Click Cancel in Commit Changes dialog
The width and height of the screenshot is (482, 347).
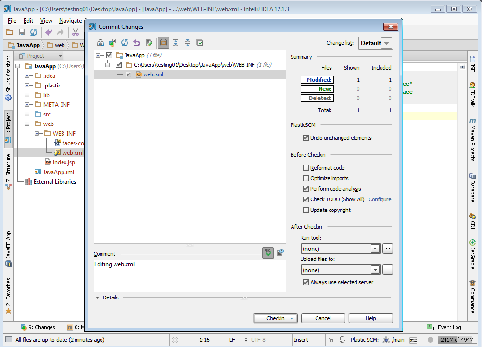point(323,319)
